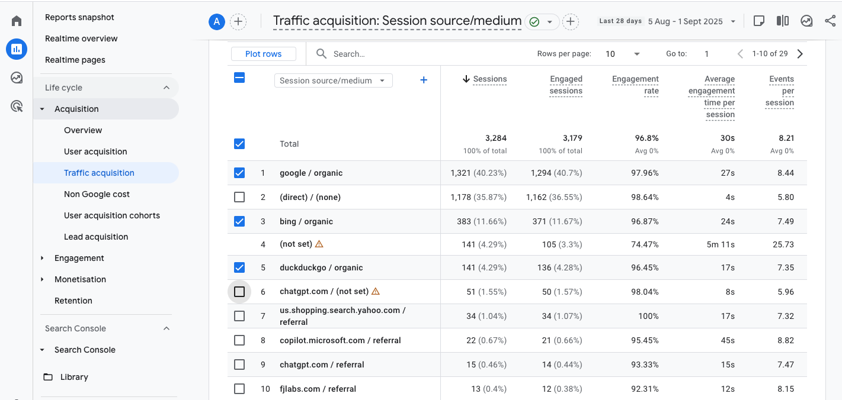Screen dimensions: 842x400
Task: Enable the checkbox on the (direct) / (none) row
Action: [x=239, y=196]
